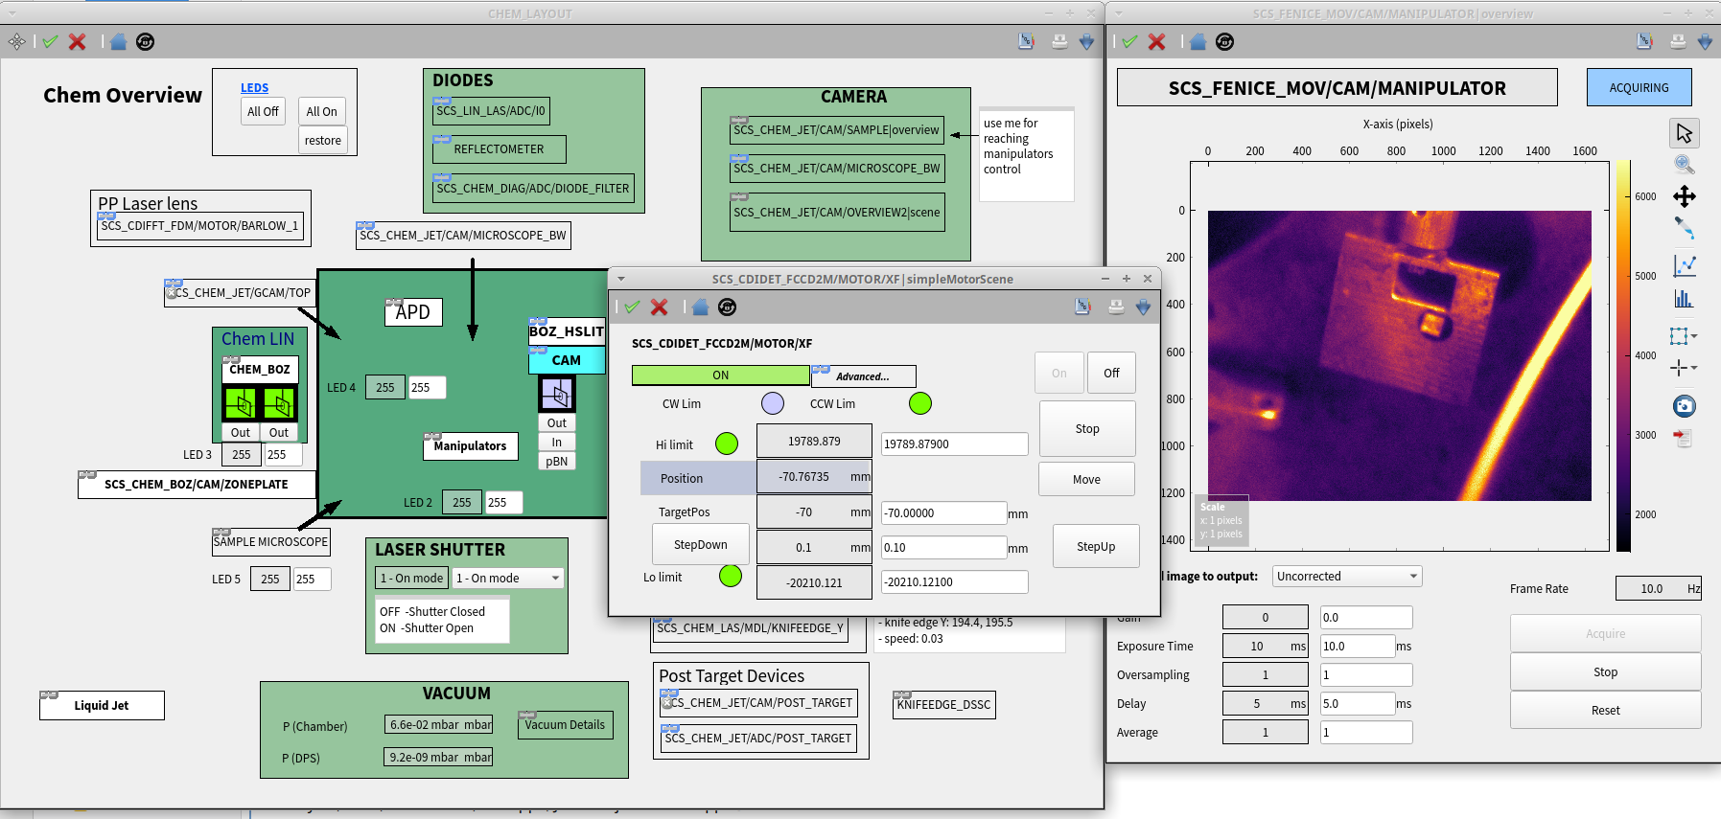The image size is (1721, 819).
Task: Click home icon in the simpleMotorScene toolbar
Action: pos(700,307)
